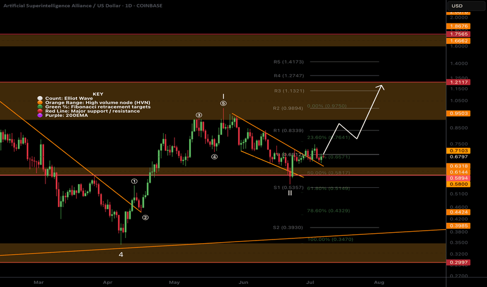
Task: Click the Aug label on time axis
Action: coord(379,282)
